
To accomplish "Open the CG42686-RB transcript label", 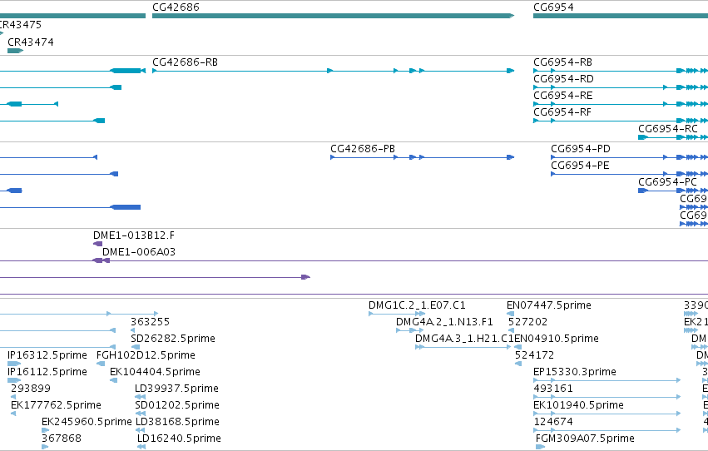I will [186, 62].
